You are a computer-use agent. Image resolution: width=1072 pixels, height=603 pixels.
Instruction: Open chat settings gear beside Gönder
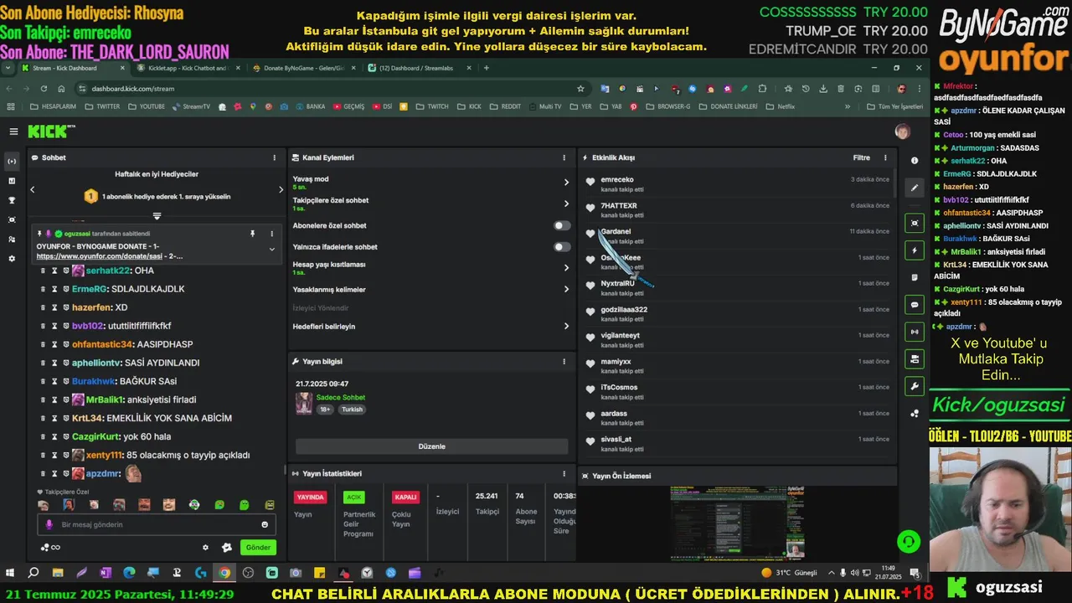click(x=205, y=548)
